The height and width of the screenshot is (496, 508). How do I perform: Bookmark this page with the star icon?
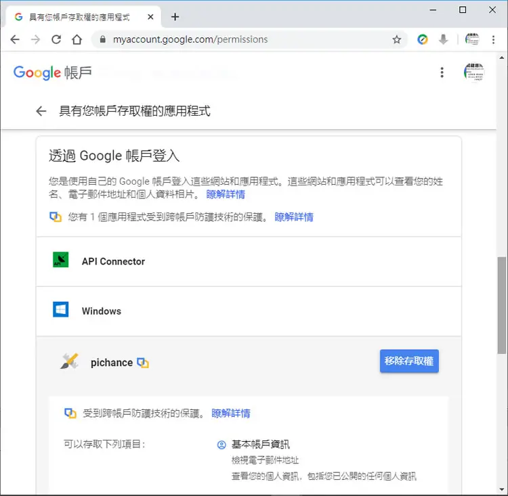click(x=396, y=39)
